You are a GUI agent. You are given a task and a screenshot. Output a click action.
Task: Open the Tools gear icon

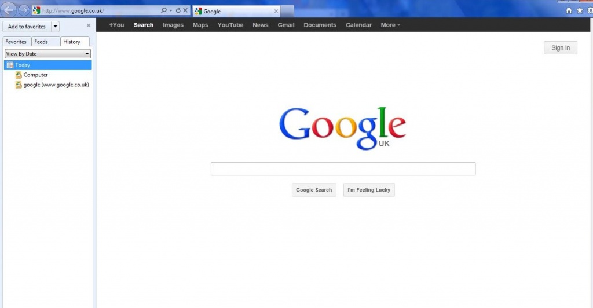tap(590, 10)
